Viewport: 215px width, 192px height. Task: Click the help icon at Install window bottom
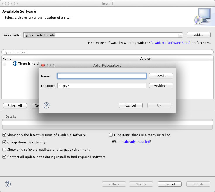[8, 184]
